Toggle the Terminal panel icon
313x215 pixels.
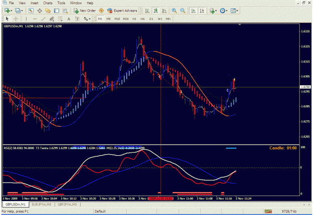[x=57, y=10]
